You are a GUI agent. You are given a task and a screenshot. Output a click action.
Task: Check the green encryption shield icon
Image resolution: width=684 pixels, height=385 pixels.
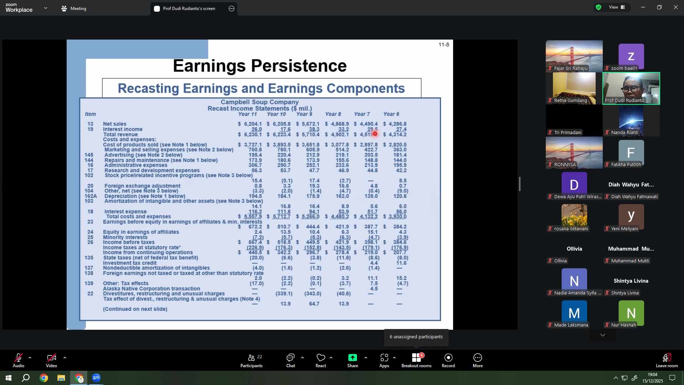[598, 7]
